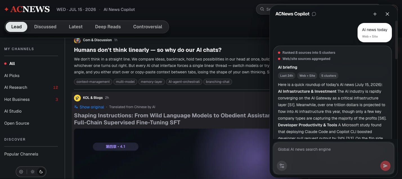Select the Discussed tab
The height and width of the screenshot is (179, 402).
click(45, 27)
